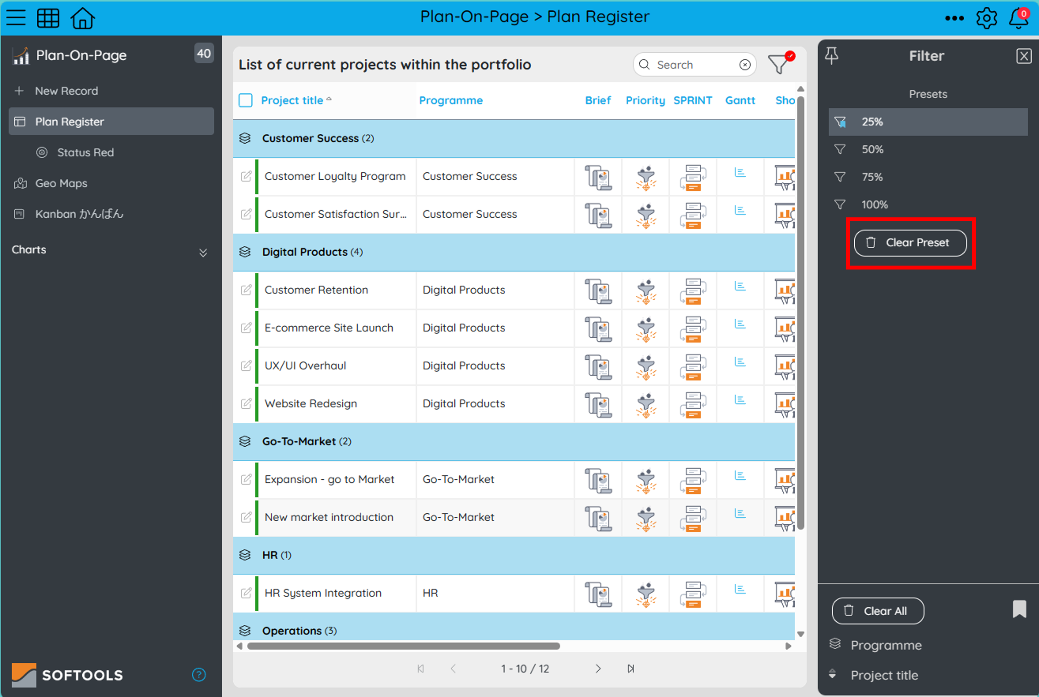Select the 50% filter preset
Image resolution: width=1039 pixels, height=697 pixels.
[928, 149]
